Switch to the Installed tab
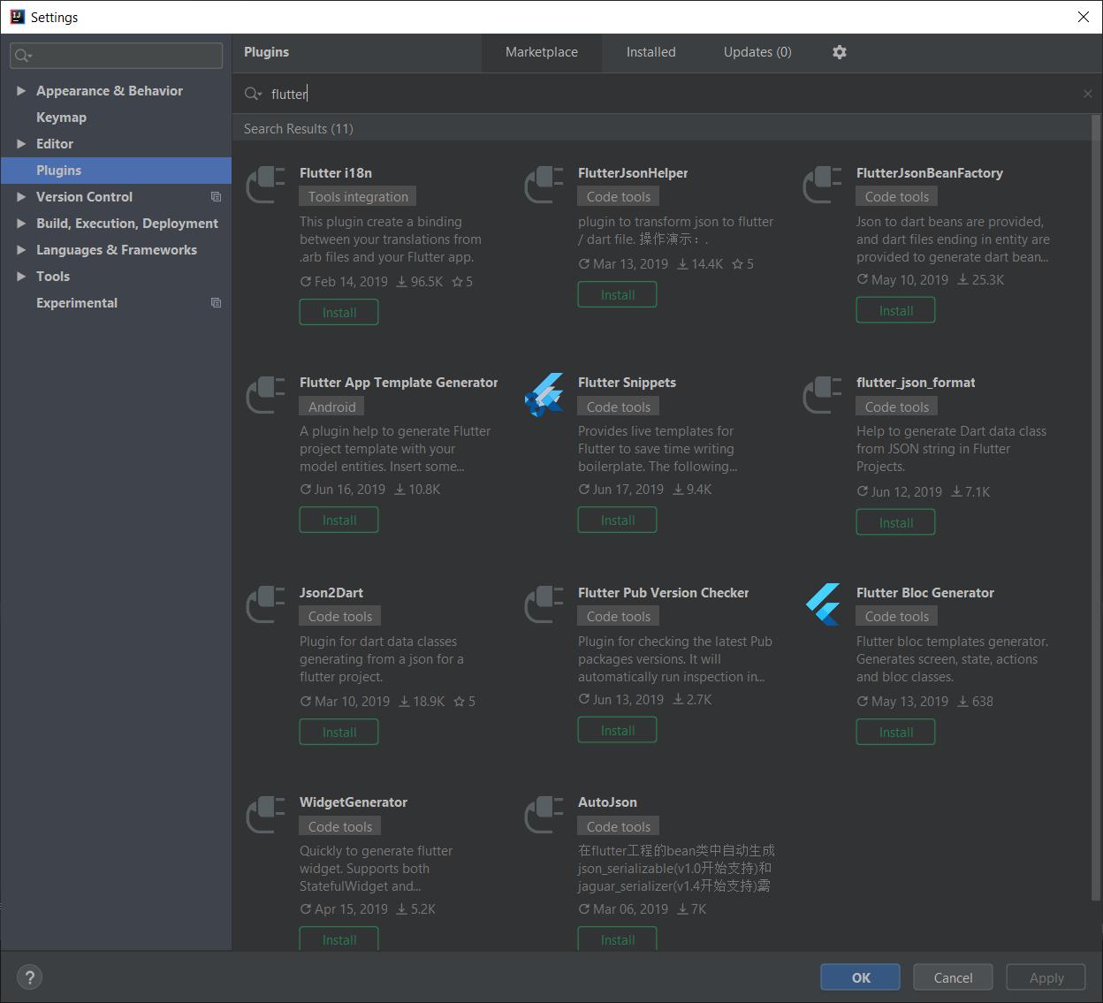Viewport: 1103px width, 1003px height. pos(650,52)
